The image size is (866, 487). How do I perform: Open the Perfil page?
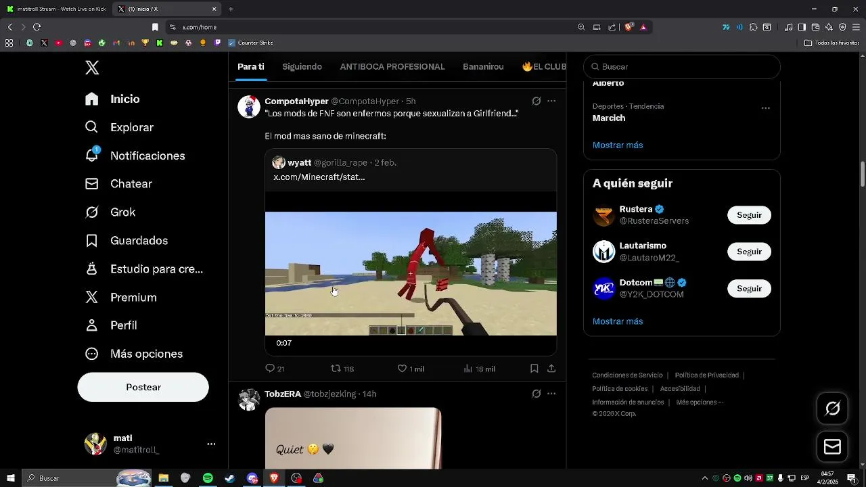(111, 325)
